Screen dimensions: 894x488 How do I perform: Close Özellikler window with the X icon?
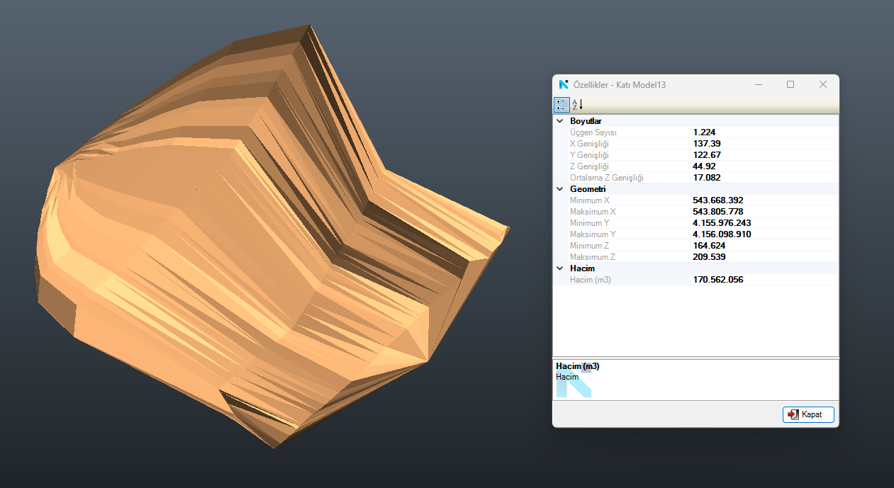coord(822,85)
